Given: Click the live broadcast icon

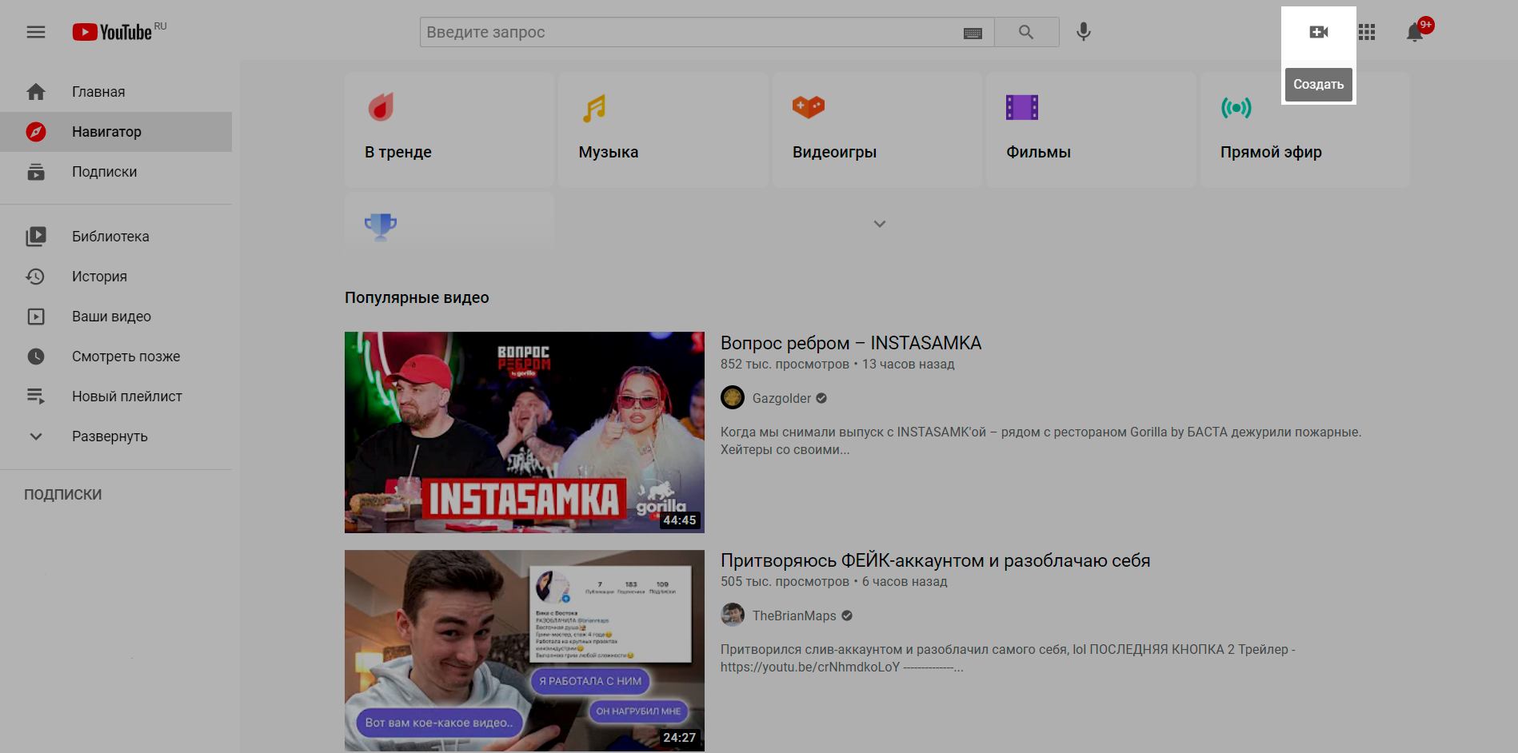Looking at the screenshot, I should tap(1236, 107).
